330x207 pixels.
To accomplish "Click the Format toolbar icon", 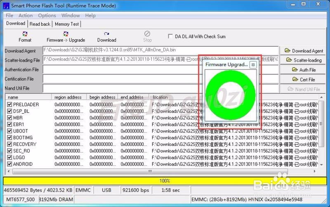I will (x=25, y=34).
